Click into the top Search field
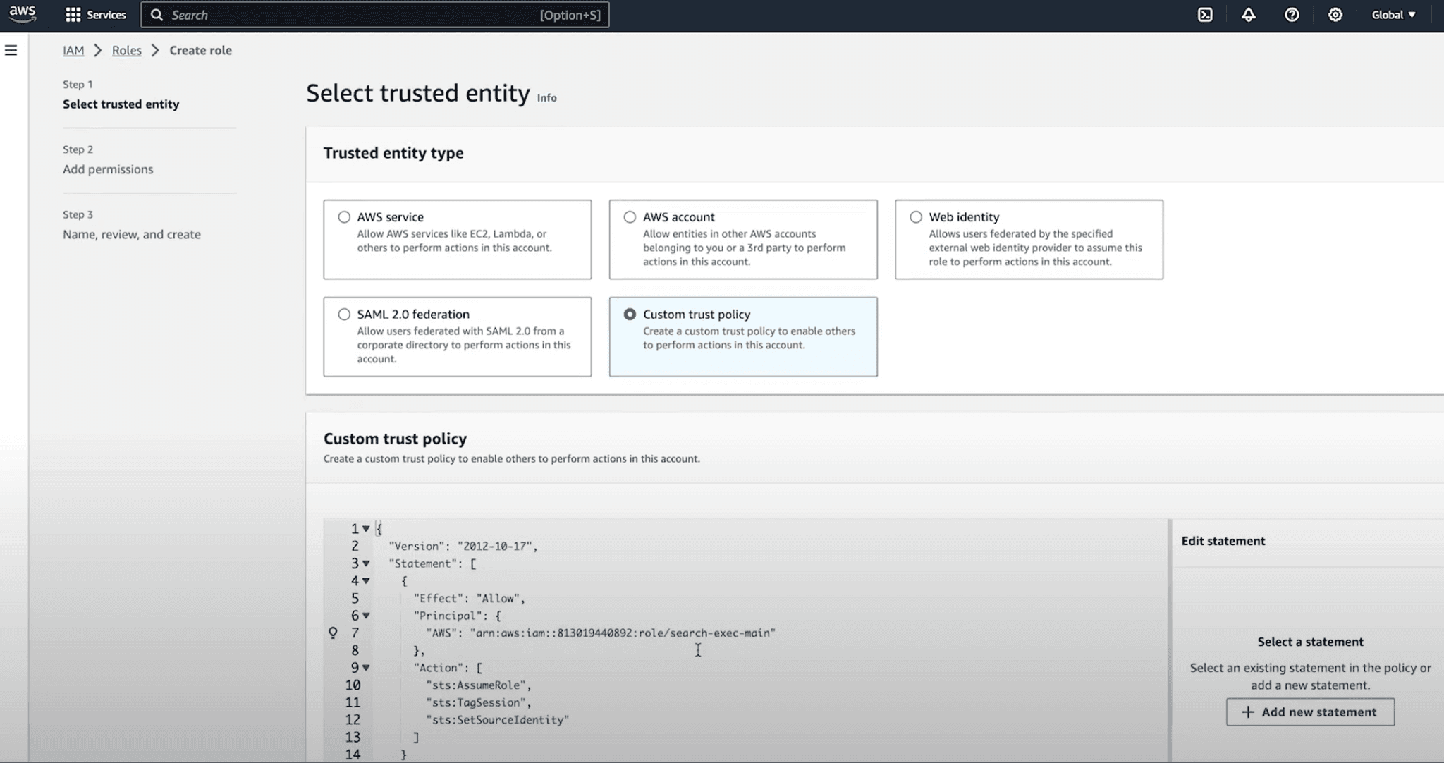The width and height of the screenshot is (1444, 763). click(x=353, y=15)
